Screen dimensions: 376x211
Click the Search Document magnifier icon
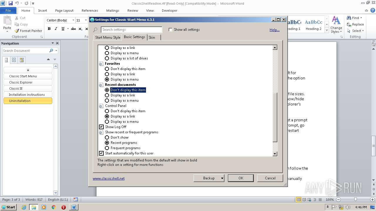tap(51, 51)
